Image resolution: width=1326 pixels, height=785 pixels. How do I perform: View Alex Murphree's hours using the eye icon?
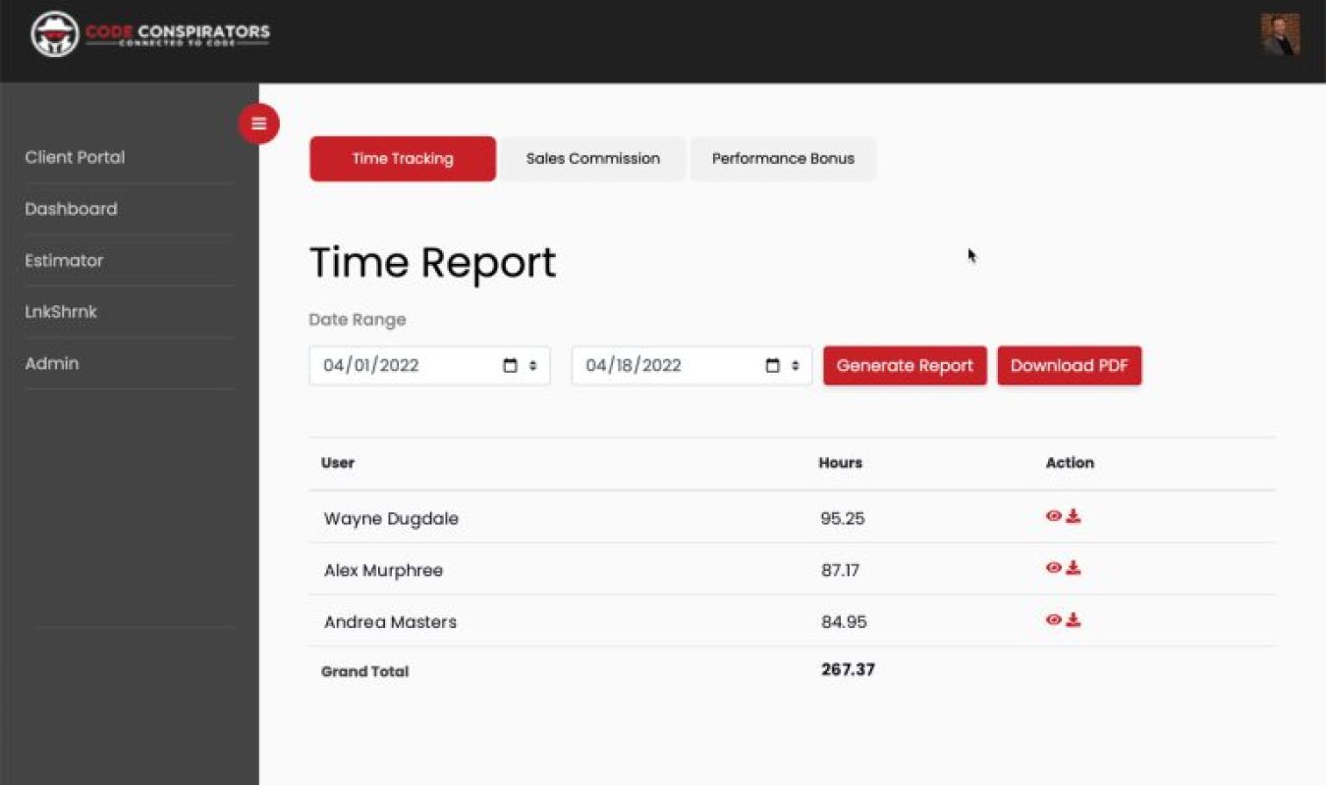[1056, 566]
